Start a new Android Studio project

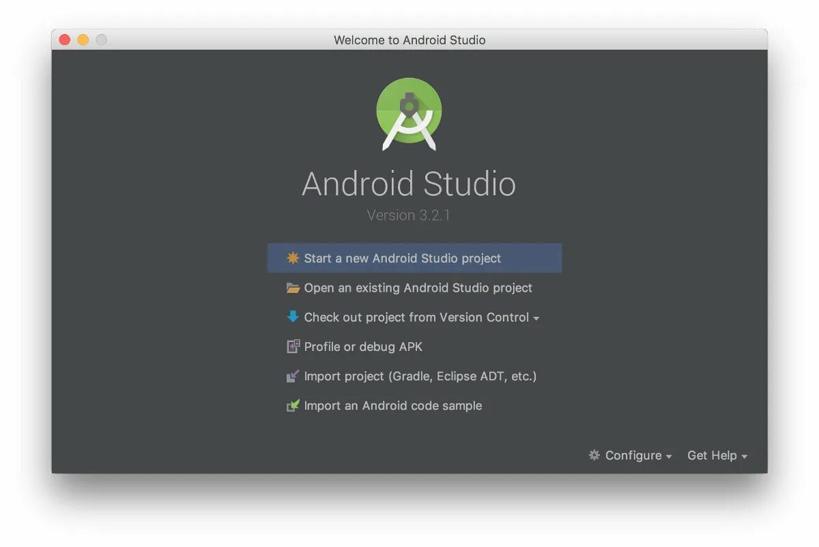414,258
